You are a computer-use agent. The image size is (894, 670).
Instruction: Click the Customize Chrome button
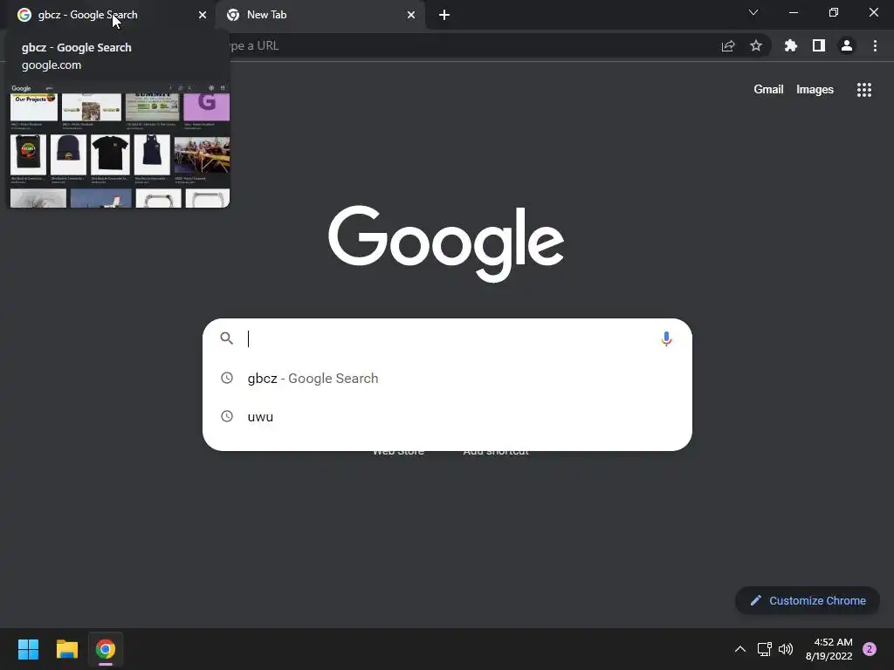[808, 600]
